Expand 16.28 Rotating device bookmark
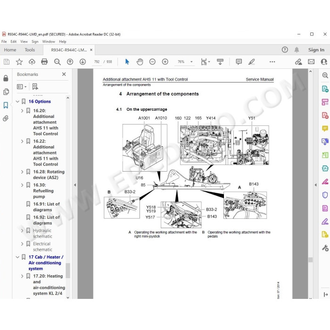Screen dimensions: 330x330 tap(22, 172)
